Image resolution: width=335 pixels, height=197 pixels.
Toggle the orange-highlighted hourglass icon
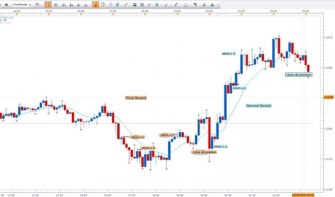(x=95, y=4)
